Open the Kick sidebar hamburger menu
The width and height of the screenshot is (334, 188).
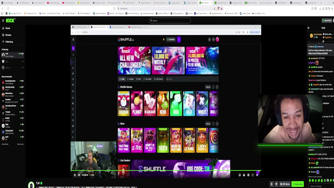[3, 21]
